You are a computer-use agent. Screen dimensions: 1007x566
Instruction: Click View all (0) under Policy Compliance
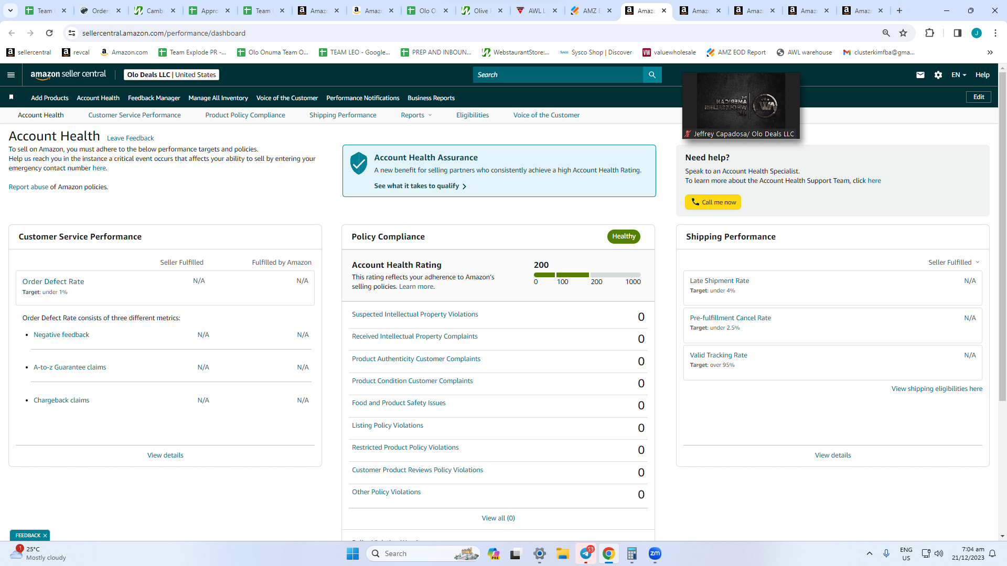click(x=498, y=518)
